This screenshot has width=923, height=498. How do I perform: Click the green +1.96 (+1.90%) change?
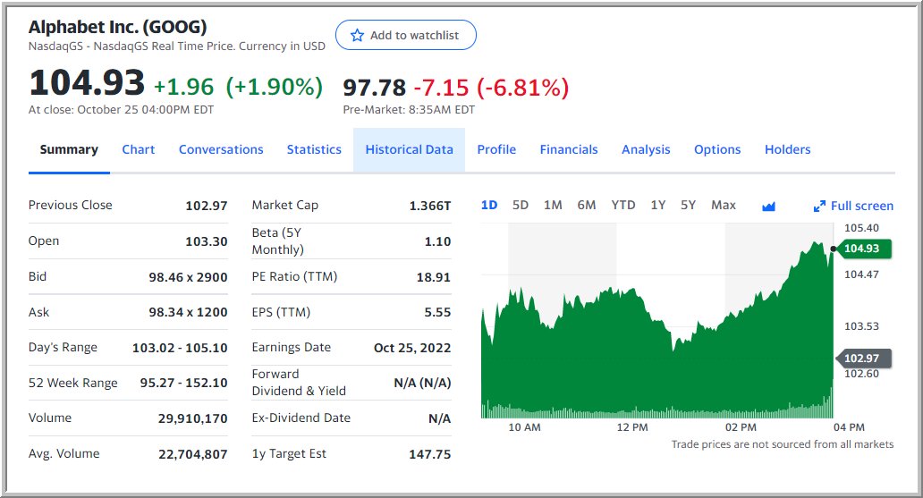tap(239, 87)
